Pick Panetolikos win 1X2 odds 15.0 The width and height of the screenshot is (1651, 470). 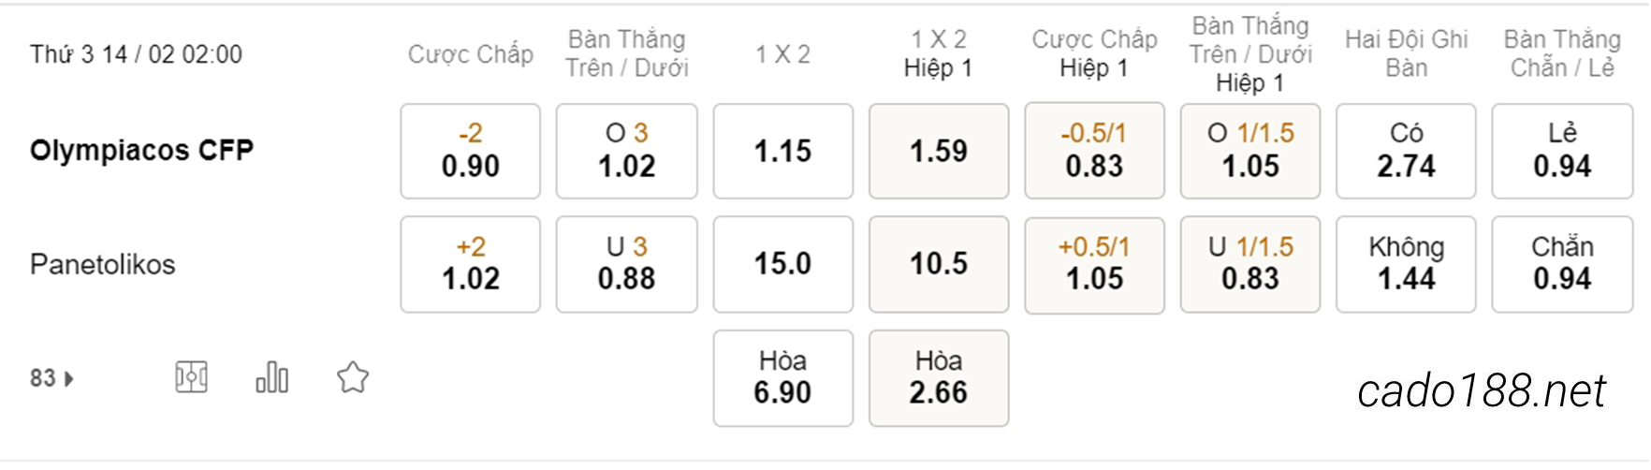(x=783, y=264)
